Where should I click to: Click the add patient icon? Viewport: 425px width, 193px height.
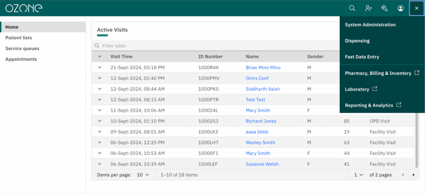(x=368, y=8)
